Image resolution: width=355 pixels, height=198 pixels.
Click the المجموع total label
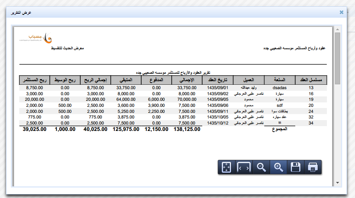(x=280, y=129)
